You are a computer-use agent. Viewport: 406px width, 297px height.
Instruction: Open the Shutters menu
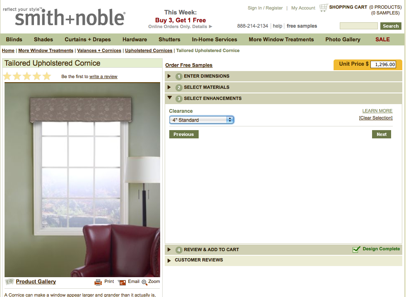pyautogui.click(x=169, y=39)
